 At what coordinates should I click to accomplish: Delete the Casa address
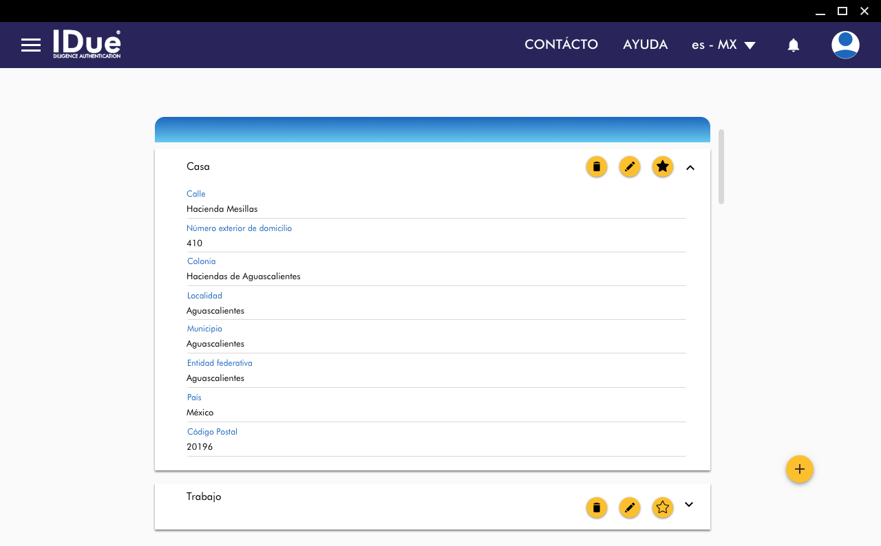[597, 166]
